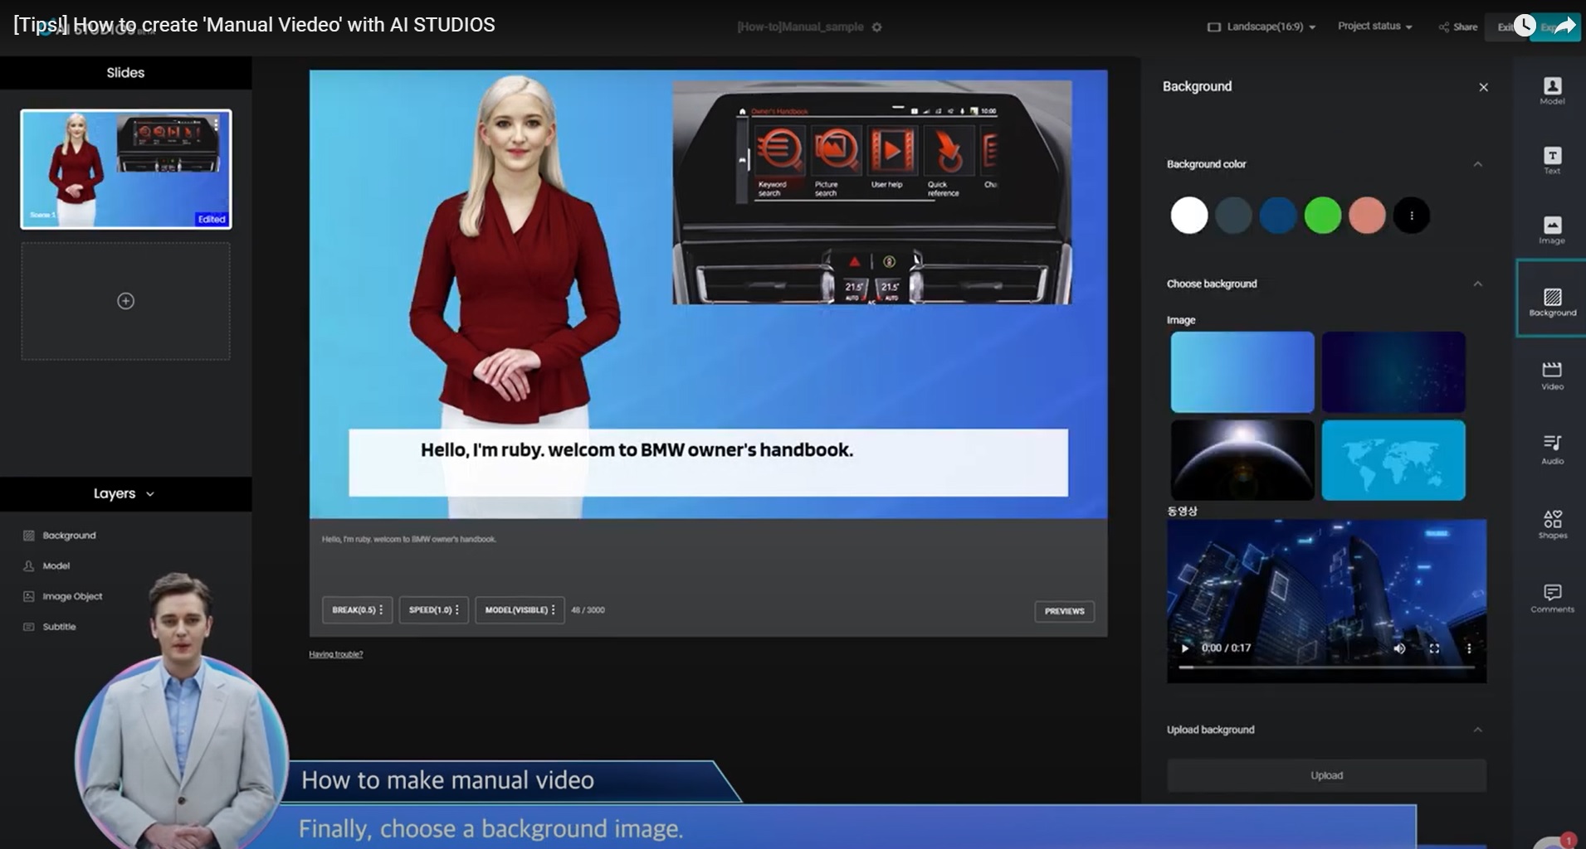Add a new slide with plus icon
1586x849 pixels.
125,301
